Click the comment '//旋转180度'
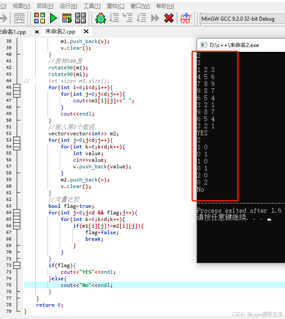The image size is (285, 319). point(66,61)
